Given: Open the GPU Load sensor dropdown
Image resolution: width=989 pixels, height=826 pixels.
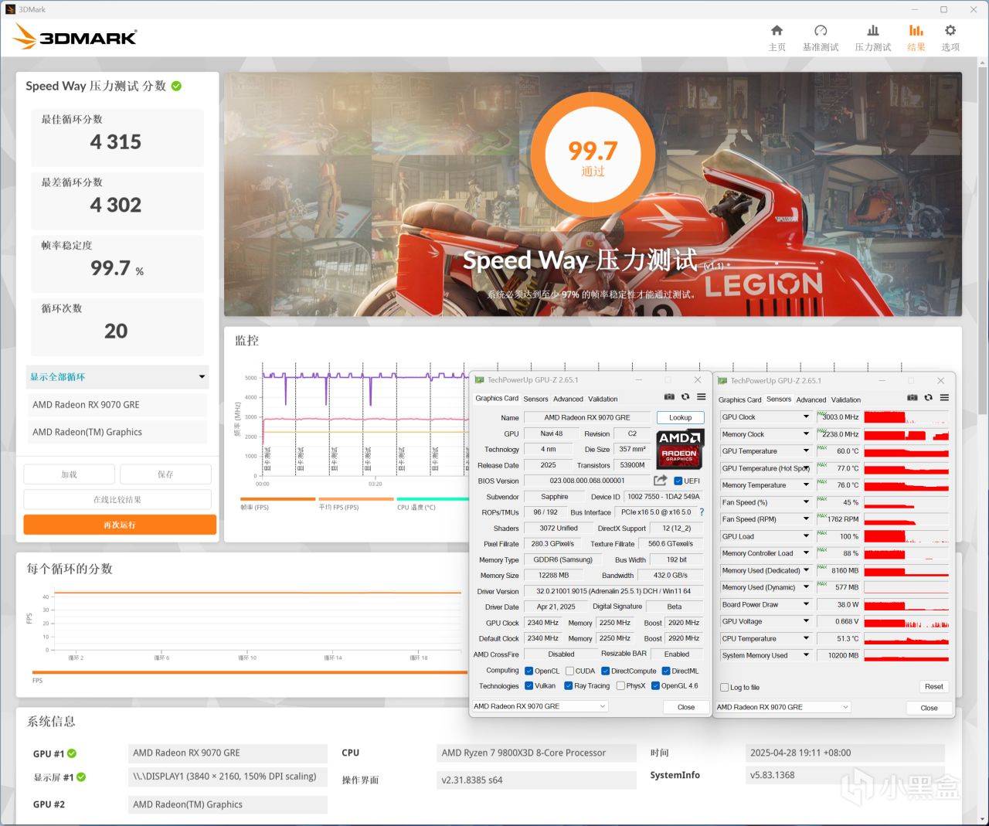Looking at the screenshot, I should click(x=806, y=536).
